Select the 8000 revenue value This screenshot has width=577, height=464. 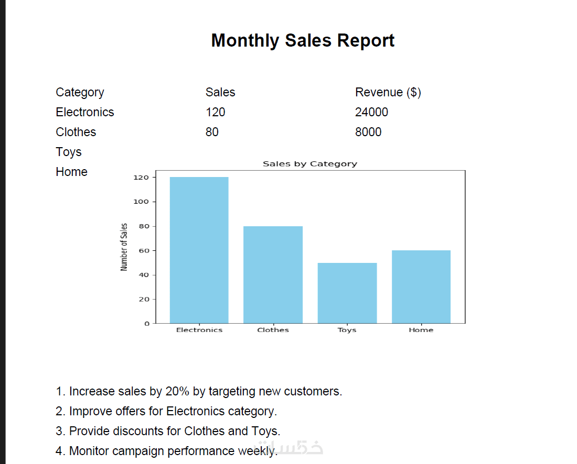click(368, 132)
